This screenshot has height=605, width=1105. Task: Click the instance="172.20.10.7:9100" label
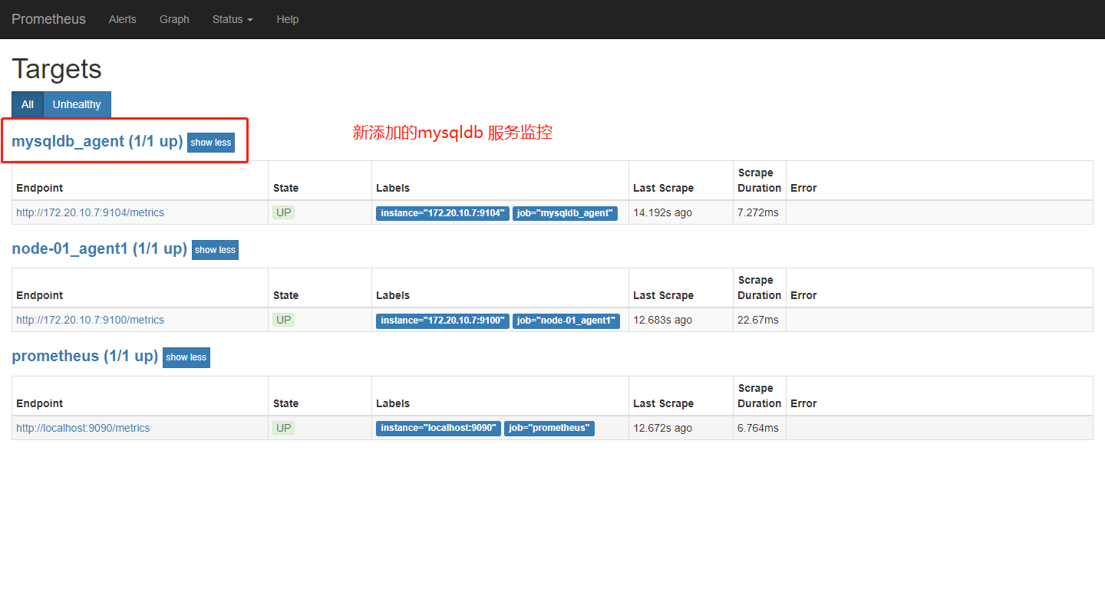(x=443, y=321)
